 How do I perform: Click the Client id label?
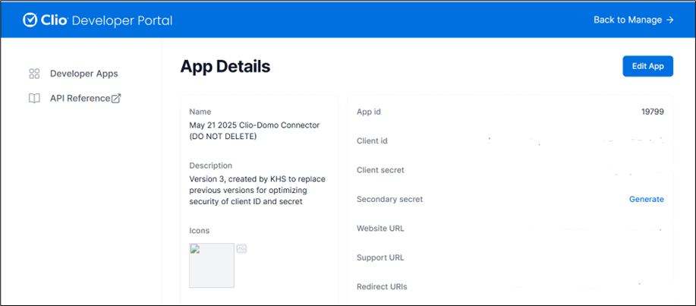[x=372, y=141]
